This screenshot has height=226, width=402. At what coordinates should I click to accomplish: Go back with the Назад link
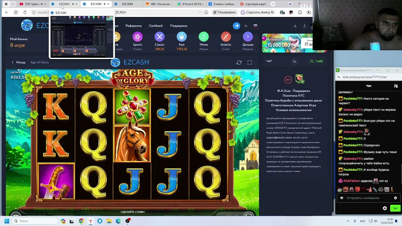tap(19, 62)
